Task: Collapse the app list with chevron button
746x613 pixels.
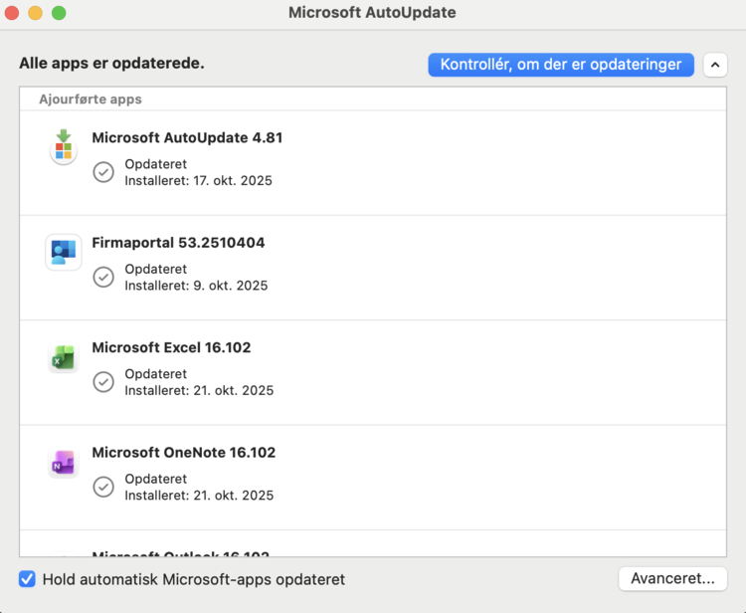Action: (x=715, y=65)
